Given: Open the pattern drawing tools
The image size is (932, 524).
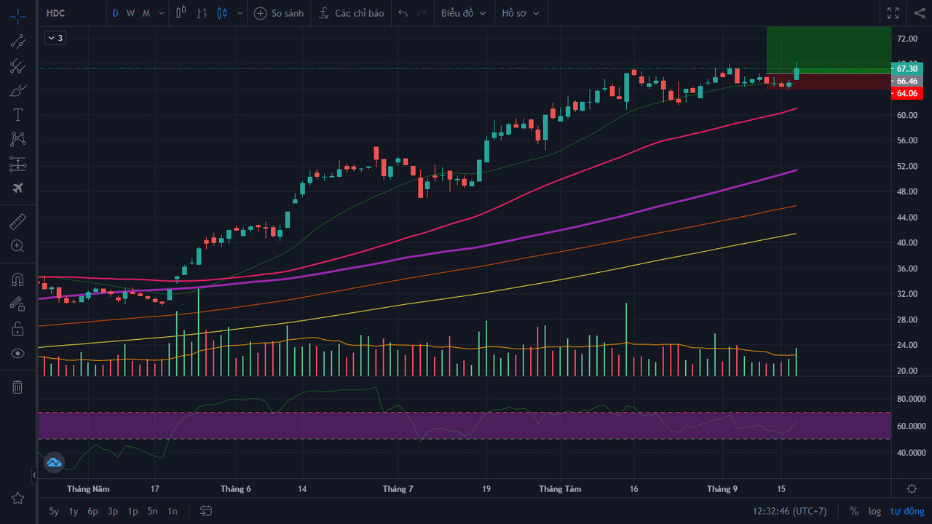Looking at the screenshot, I should (x=17, y=139).
